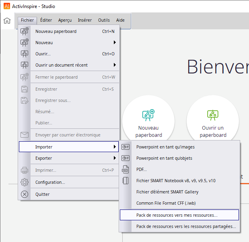
Task: Select Pack de ressources vers mes ressources
Action: (179, 215)
